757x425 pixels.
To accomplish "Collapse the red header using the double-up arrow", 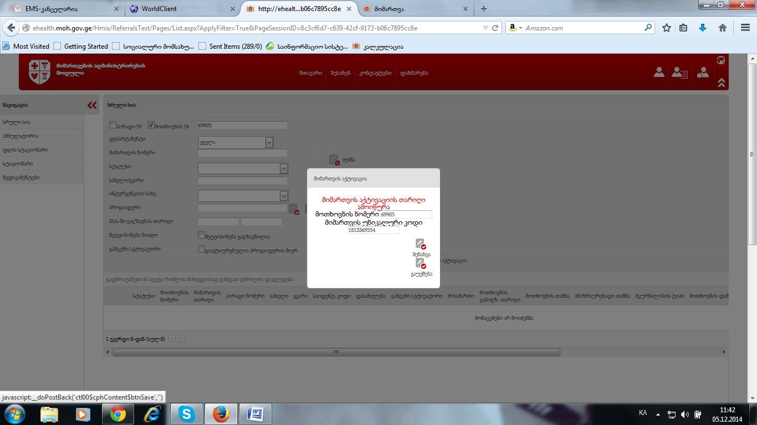I will tap(721, 83).
